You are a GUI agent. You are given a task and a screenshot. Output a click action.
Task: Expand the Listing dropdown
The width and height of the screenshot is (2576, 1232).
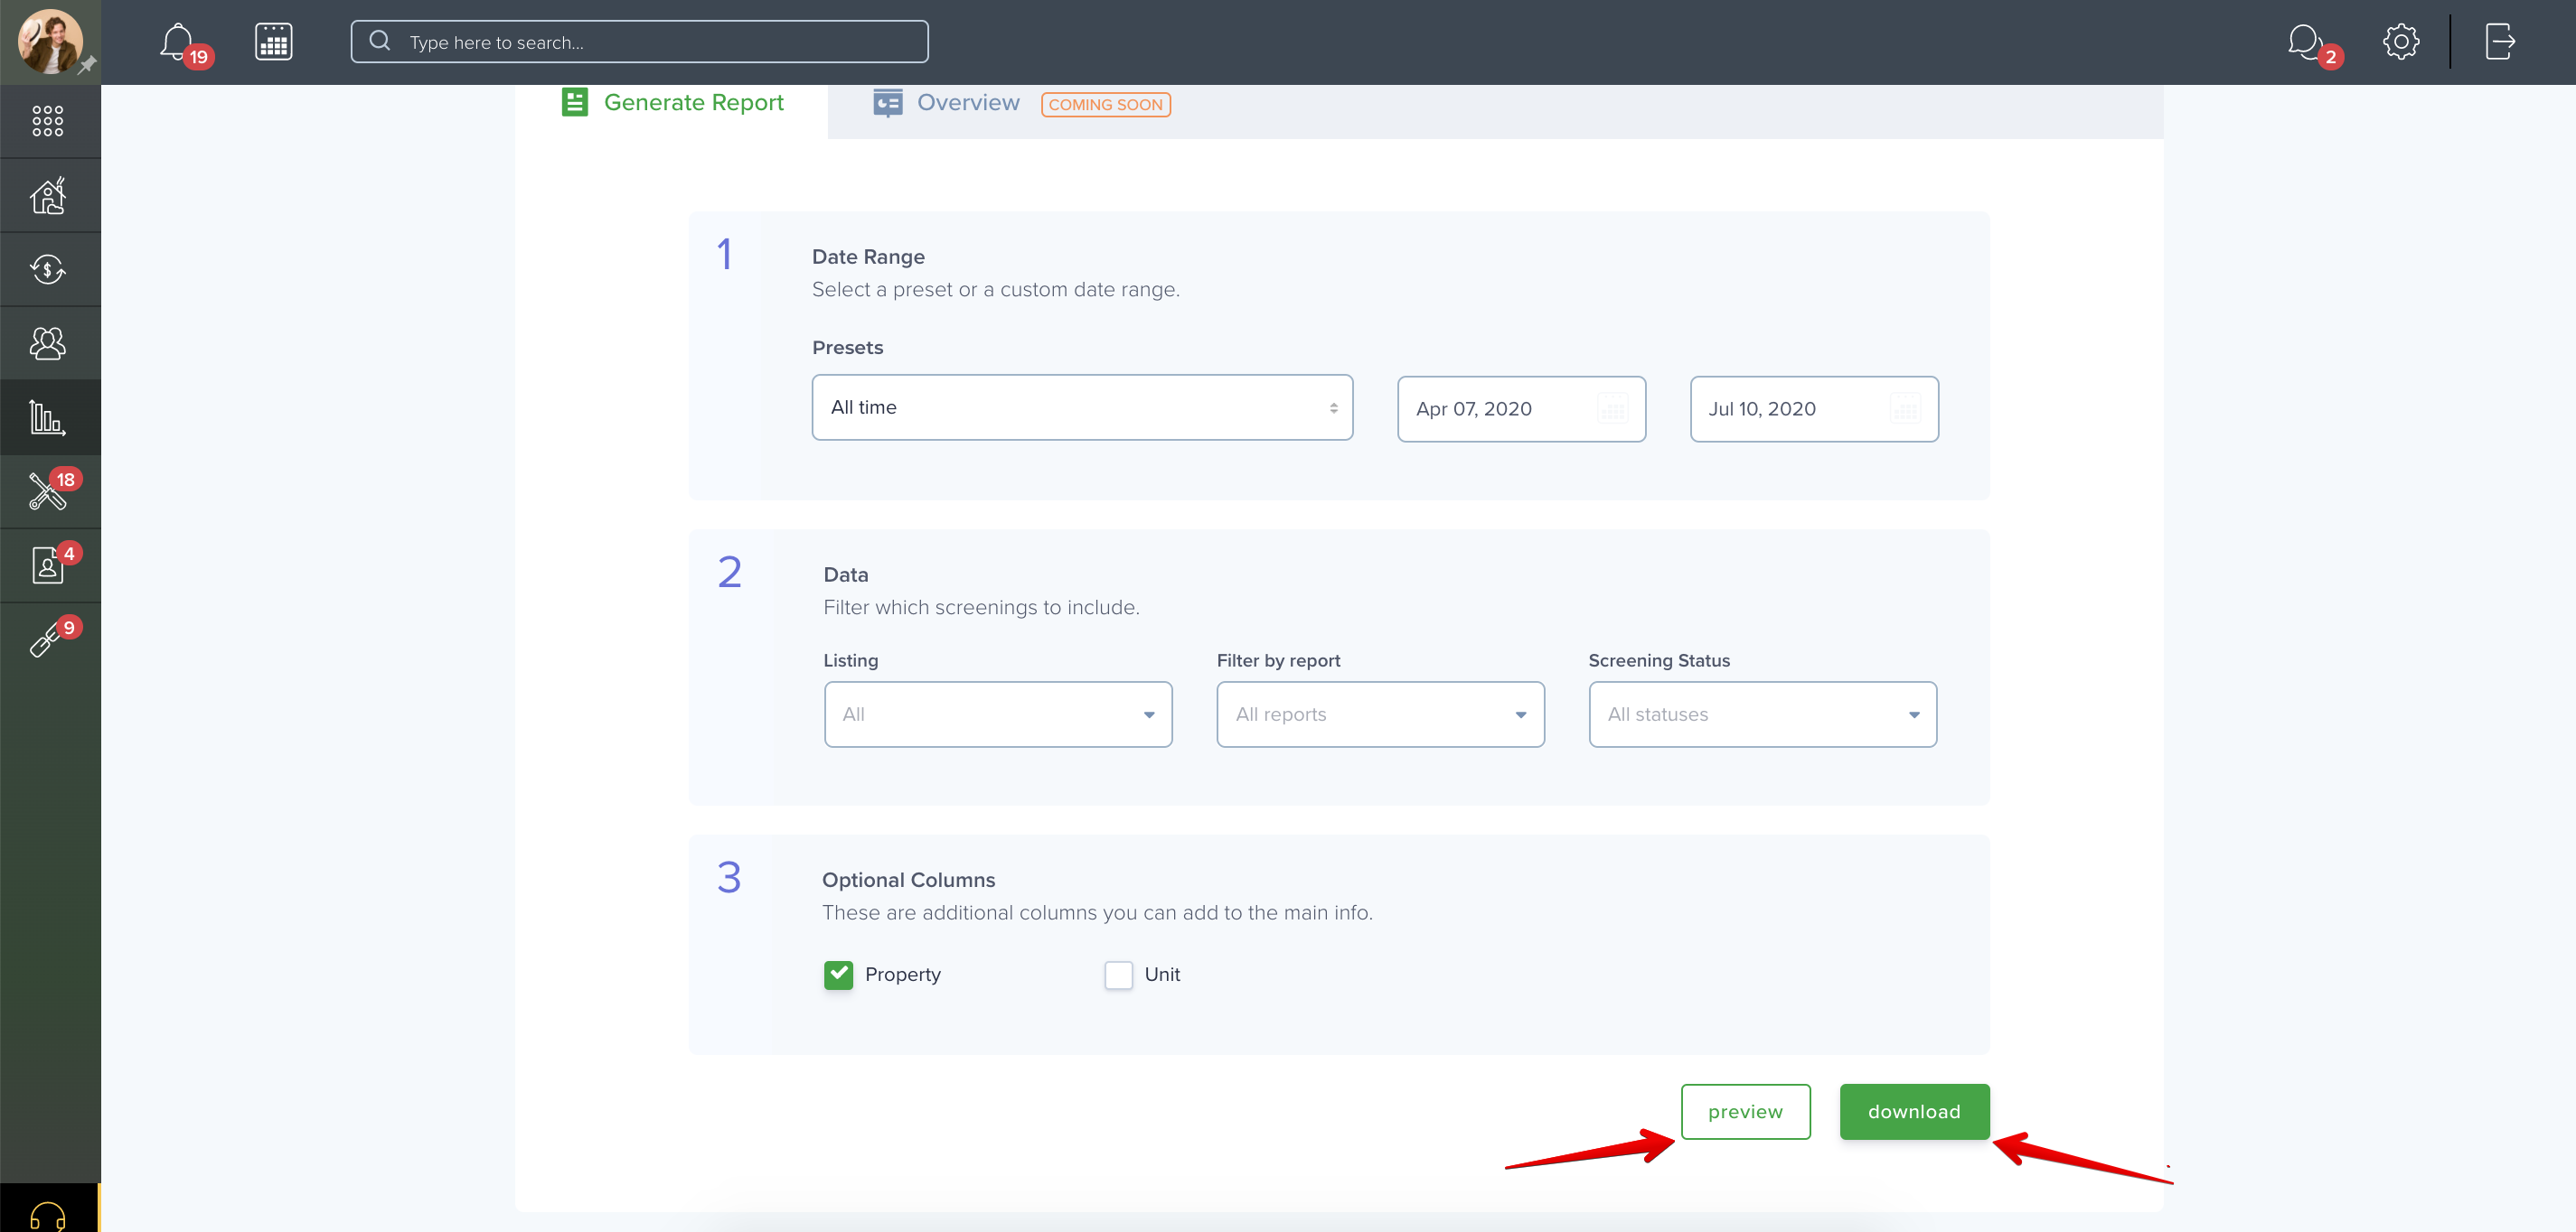coord(998,714)
